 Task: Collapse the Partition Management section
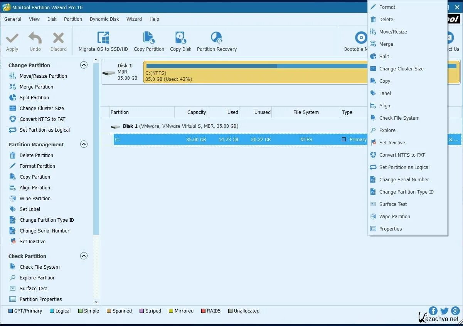[84, 144]
